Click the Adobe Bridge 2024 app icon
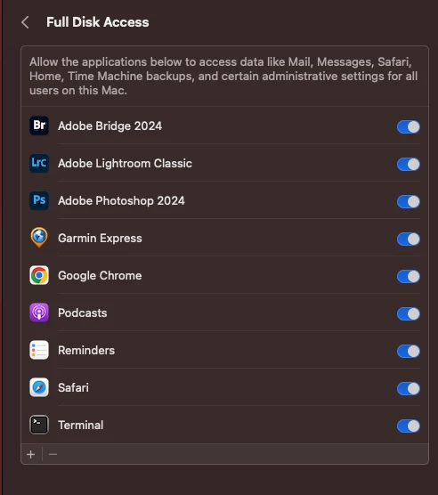Viewport: 438px width, 495px height. click(x=39, y=126)
